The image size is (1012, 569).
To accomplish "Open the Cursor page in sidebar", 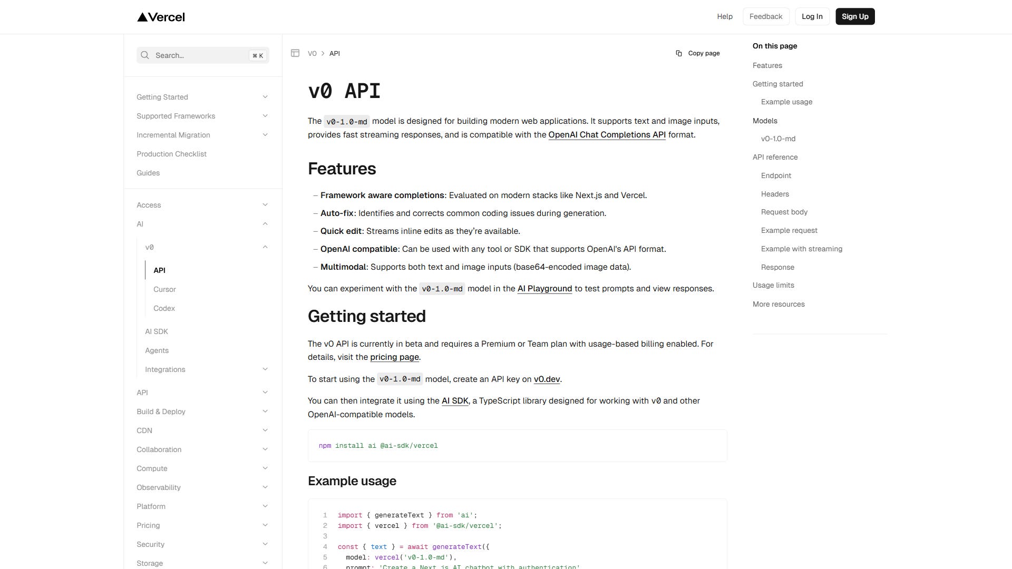I will [164, 289].
